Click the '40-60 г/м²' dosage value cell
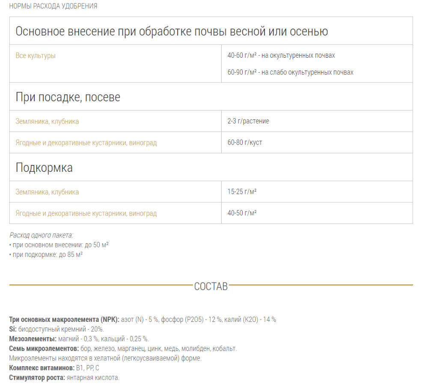 pyautogui.click(x=265, y=54)
